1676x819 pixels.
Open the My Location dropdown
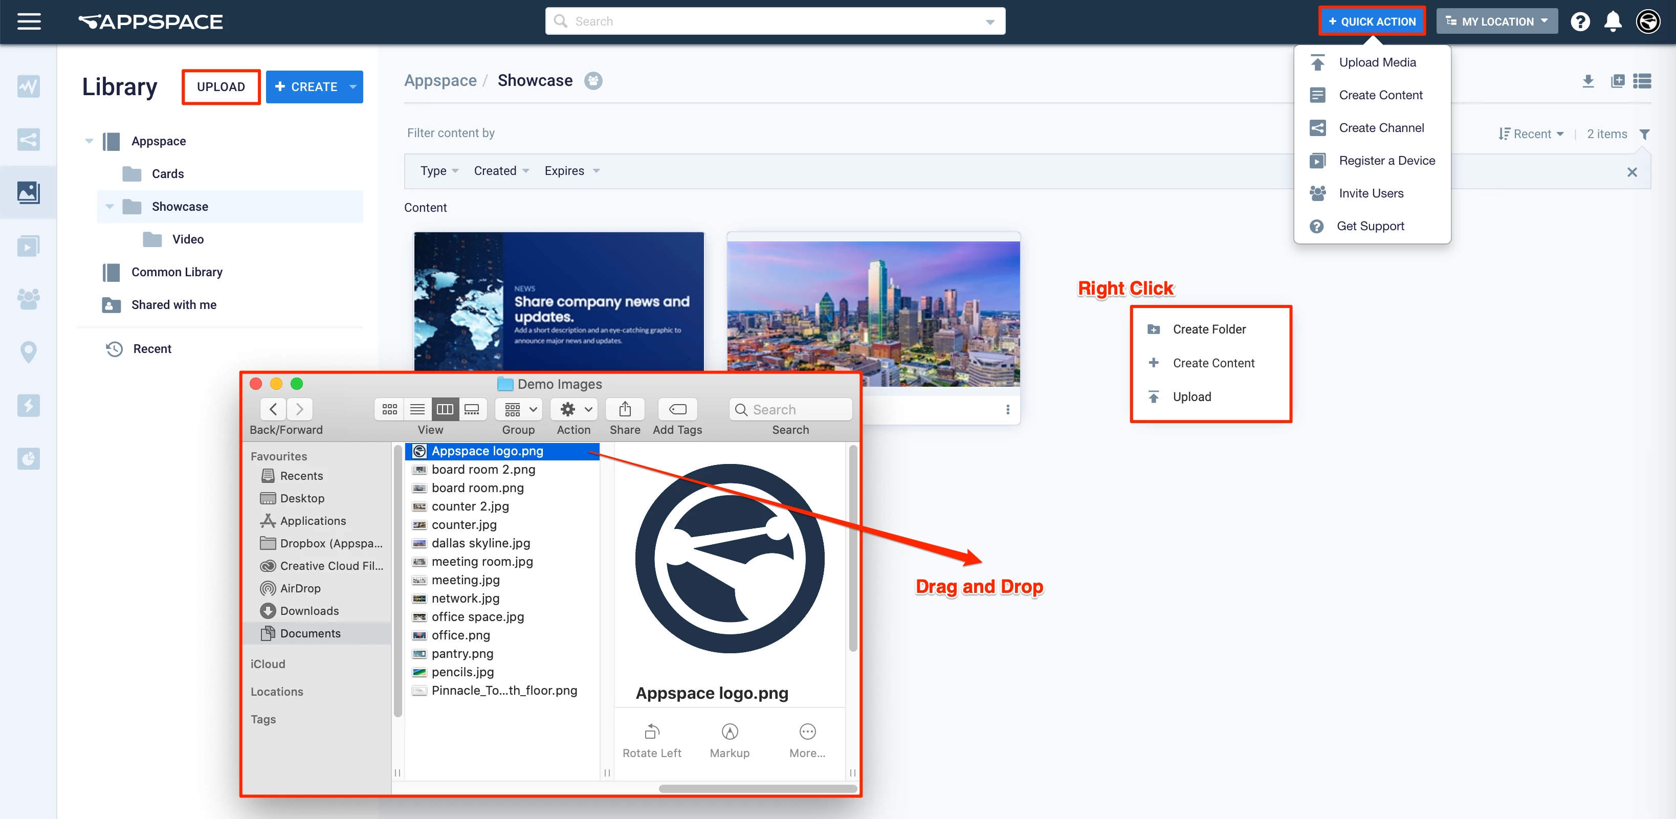(1496, 21)
